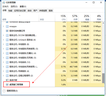The height and width of the screenshot is (96, 106).
Task: Select the 服务和控制器应用 process name
Action: click(x=17, y=31)
